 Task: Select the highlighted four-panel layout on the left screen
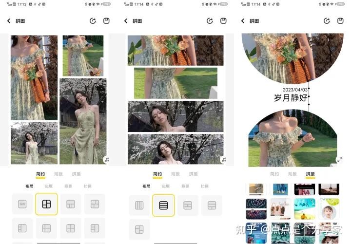coord(46,204)
